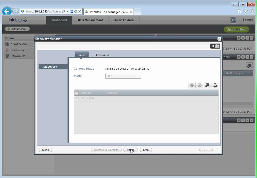
Task: Click the Logout link
Action: pyautogui.click(x=248, y=20)
